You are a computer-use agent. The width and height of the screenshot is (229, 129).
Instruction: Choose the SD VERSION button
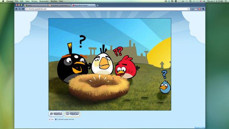tap(56, 114)
